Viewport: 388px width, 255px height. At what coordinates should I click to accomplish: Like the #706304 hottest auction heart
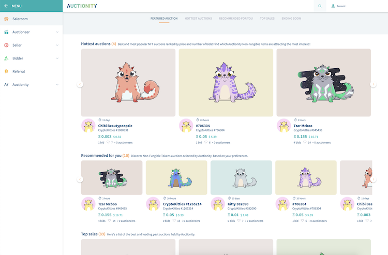(x=206, y=142)
